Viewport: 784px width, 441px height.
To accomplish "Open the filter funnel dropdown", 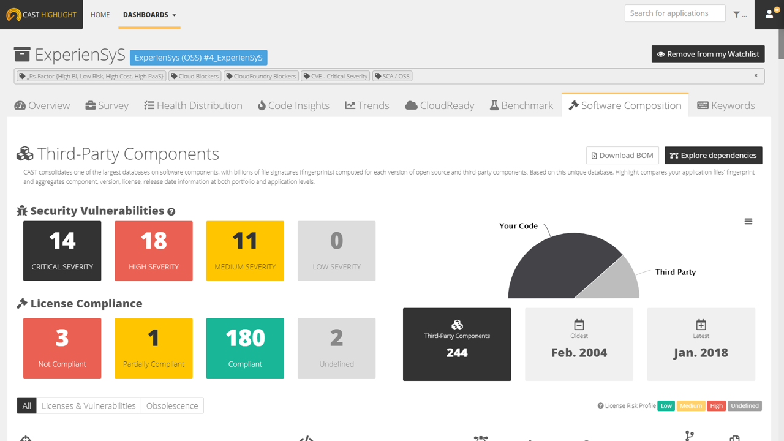I will (740, 15).
